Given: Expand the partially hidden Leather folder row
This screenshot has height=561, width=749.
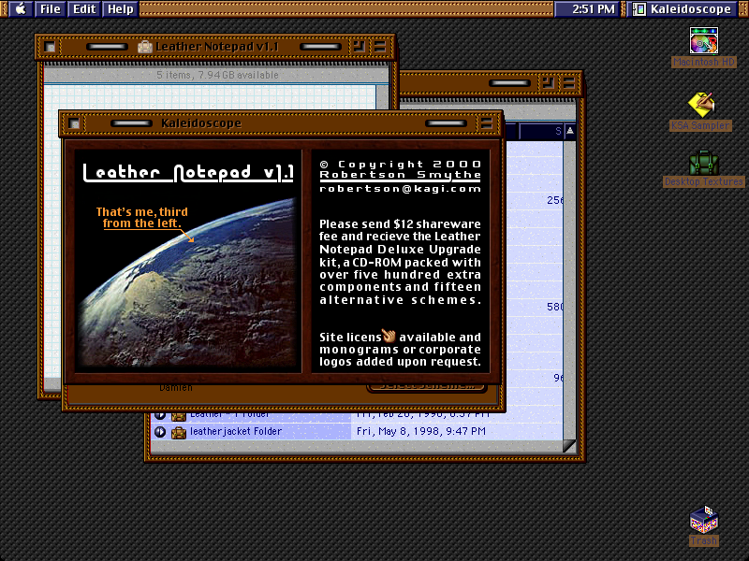Looking at the screenshot, I should pos(160,415).
